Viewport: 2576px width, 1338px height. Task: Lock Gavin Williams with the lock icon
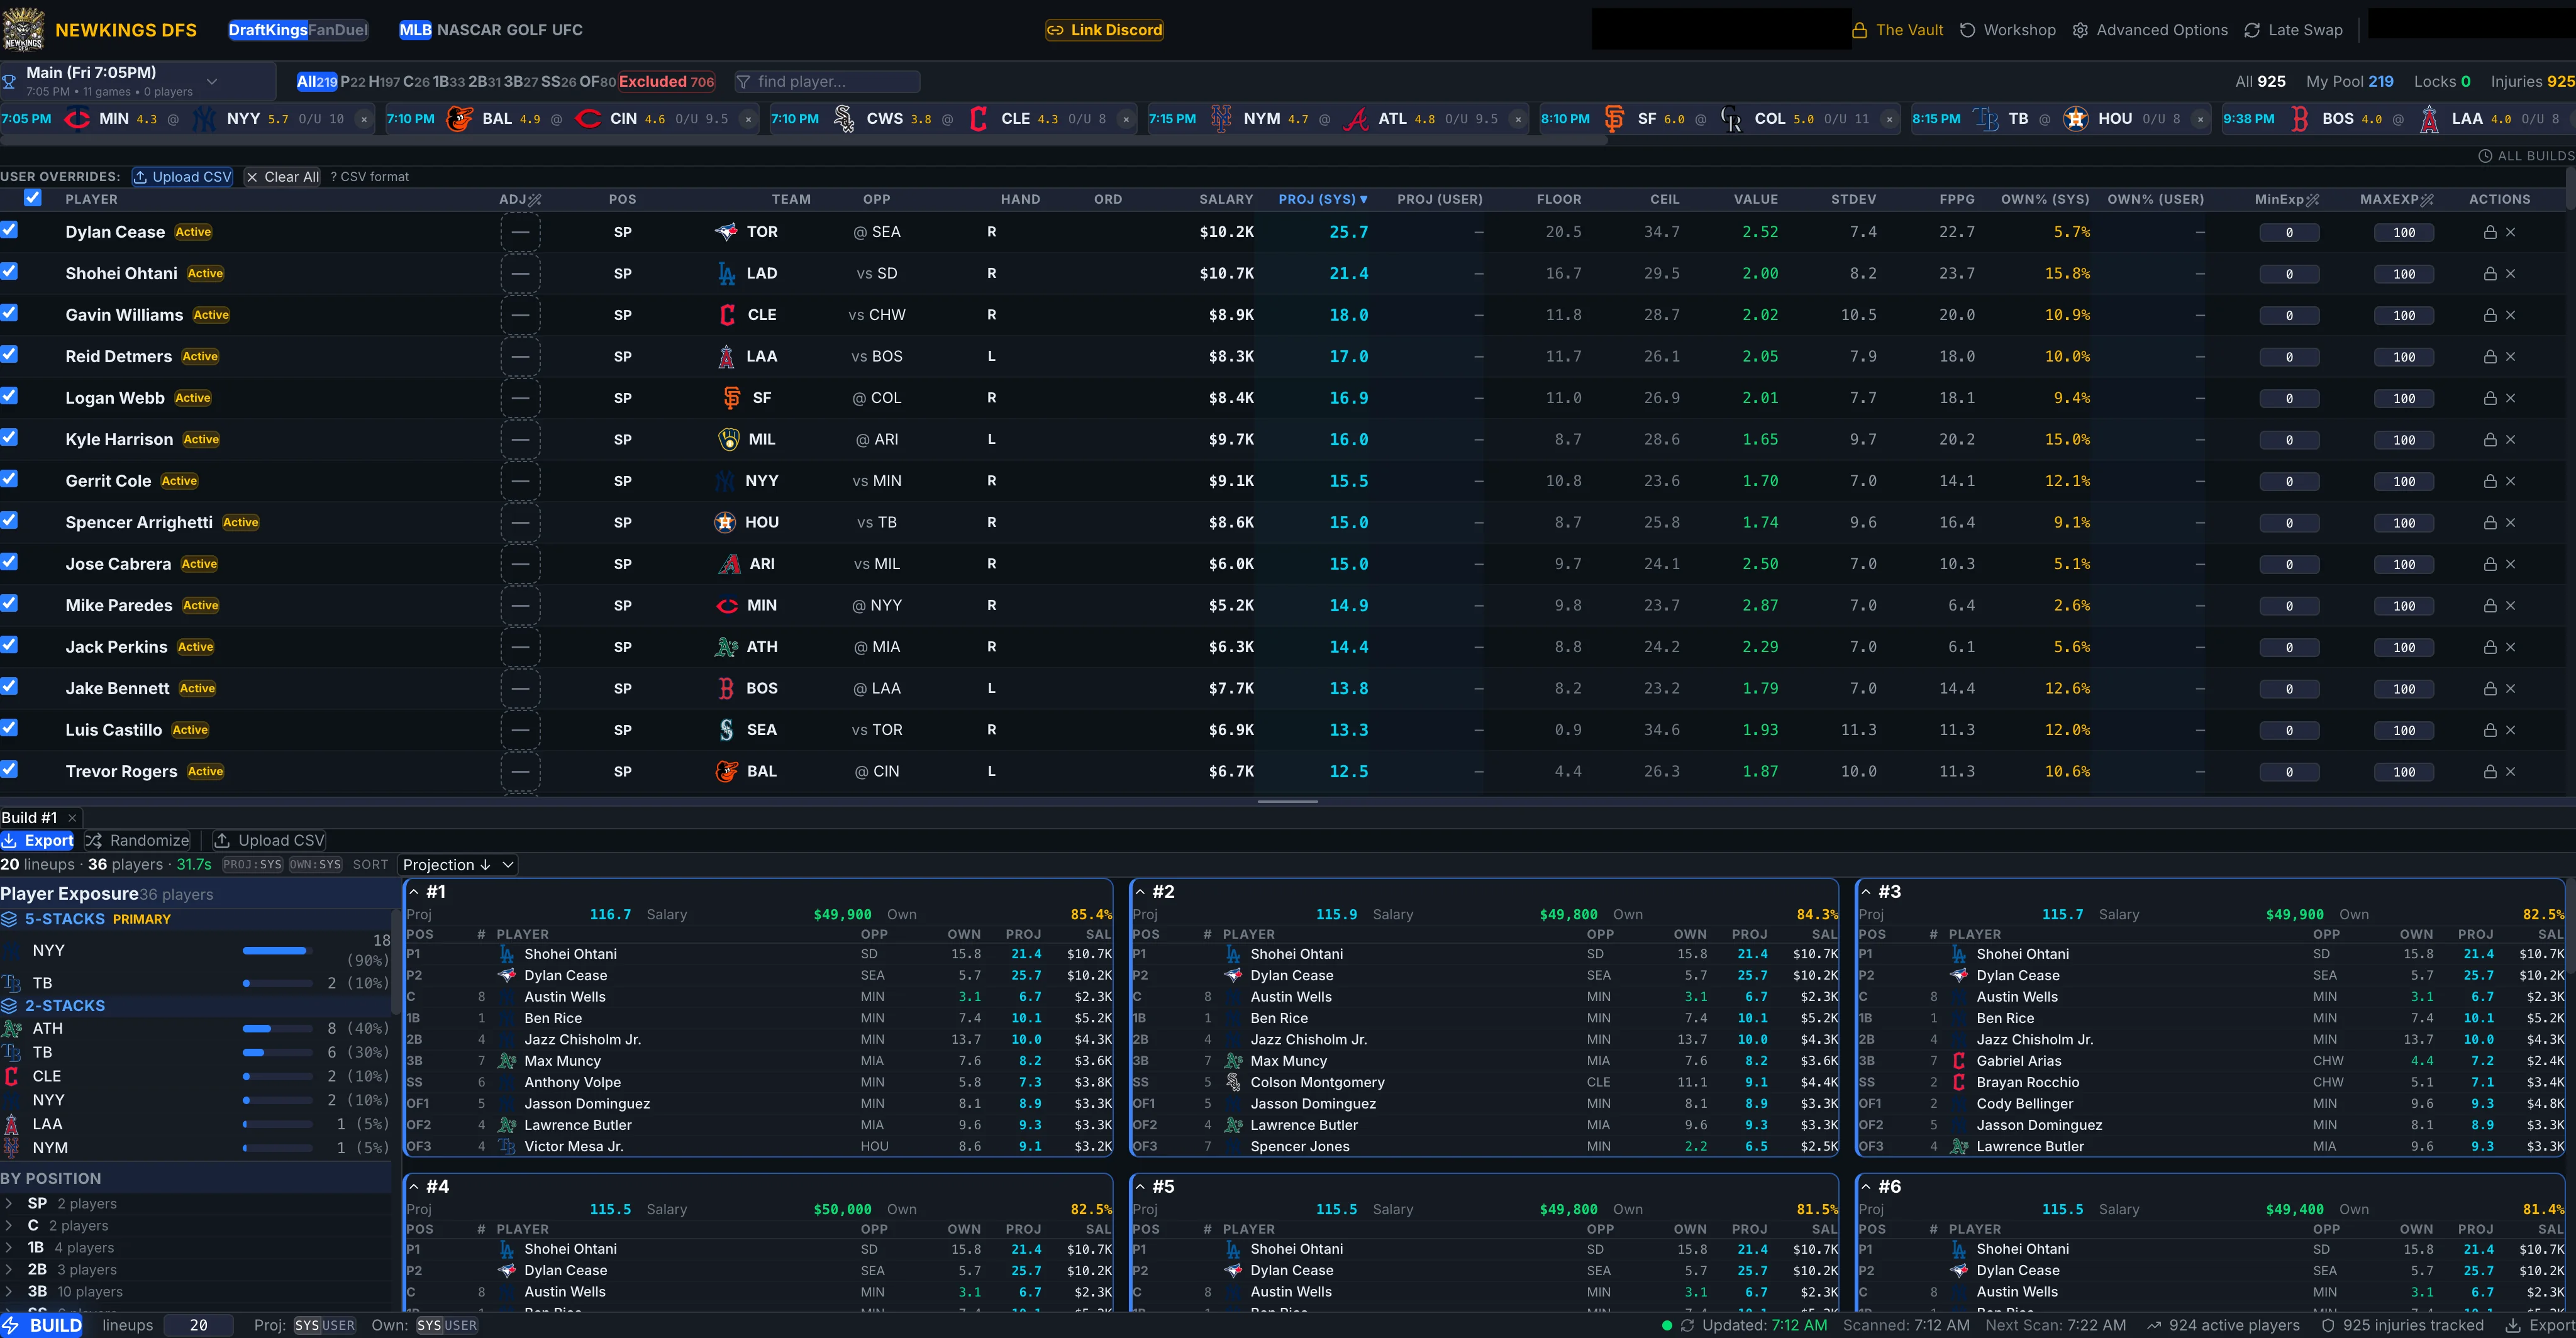point(2490,315)
